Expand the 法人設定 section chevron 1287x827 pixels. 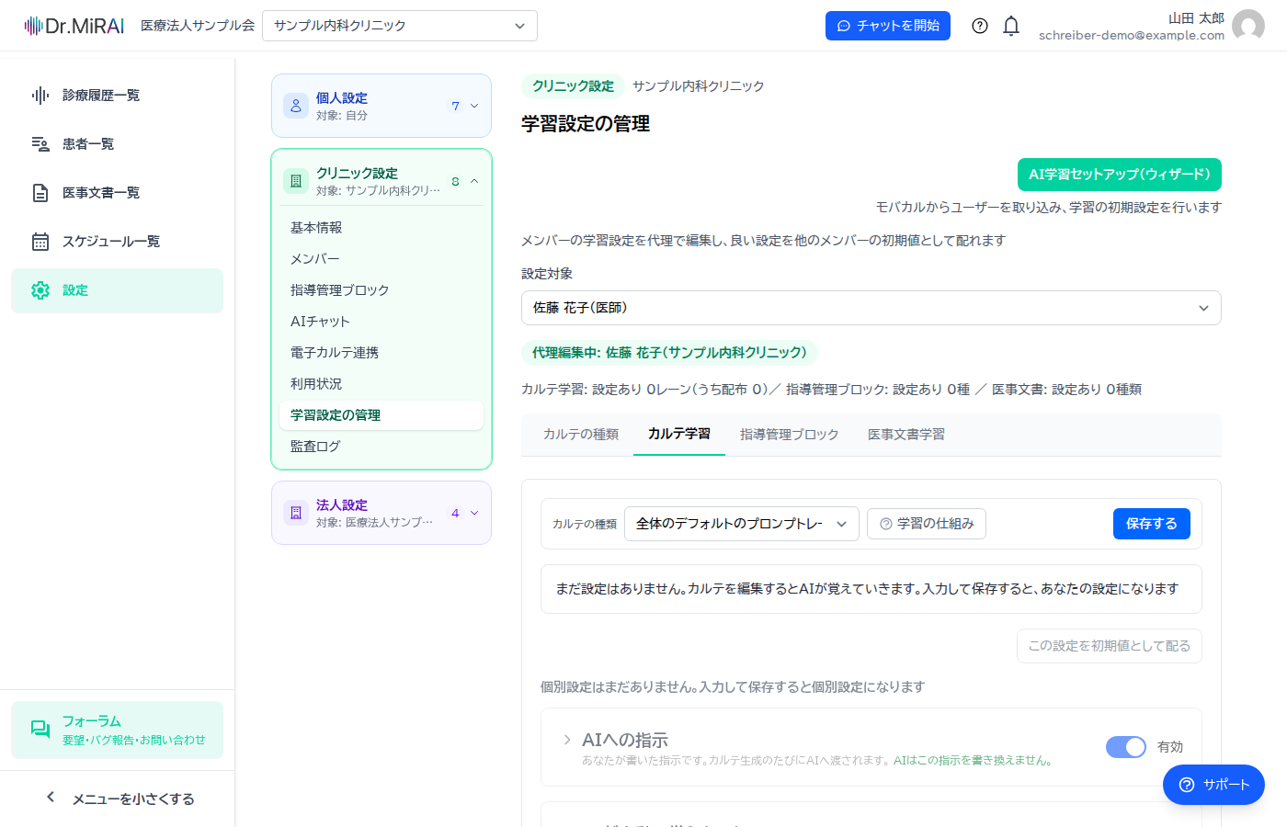point(474,513)
